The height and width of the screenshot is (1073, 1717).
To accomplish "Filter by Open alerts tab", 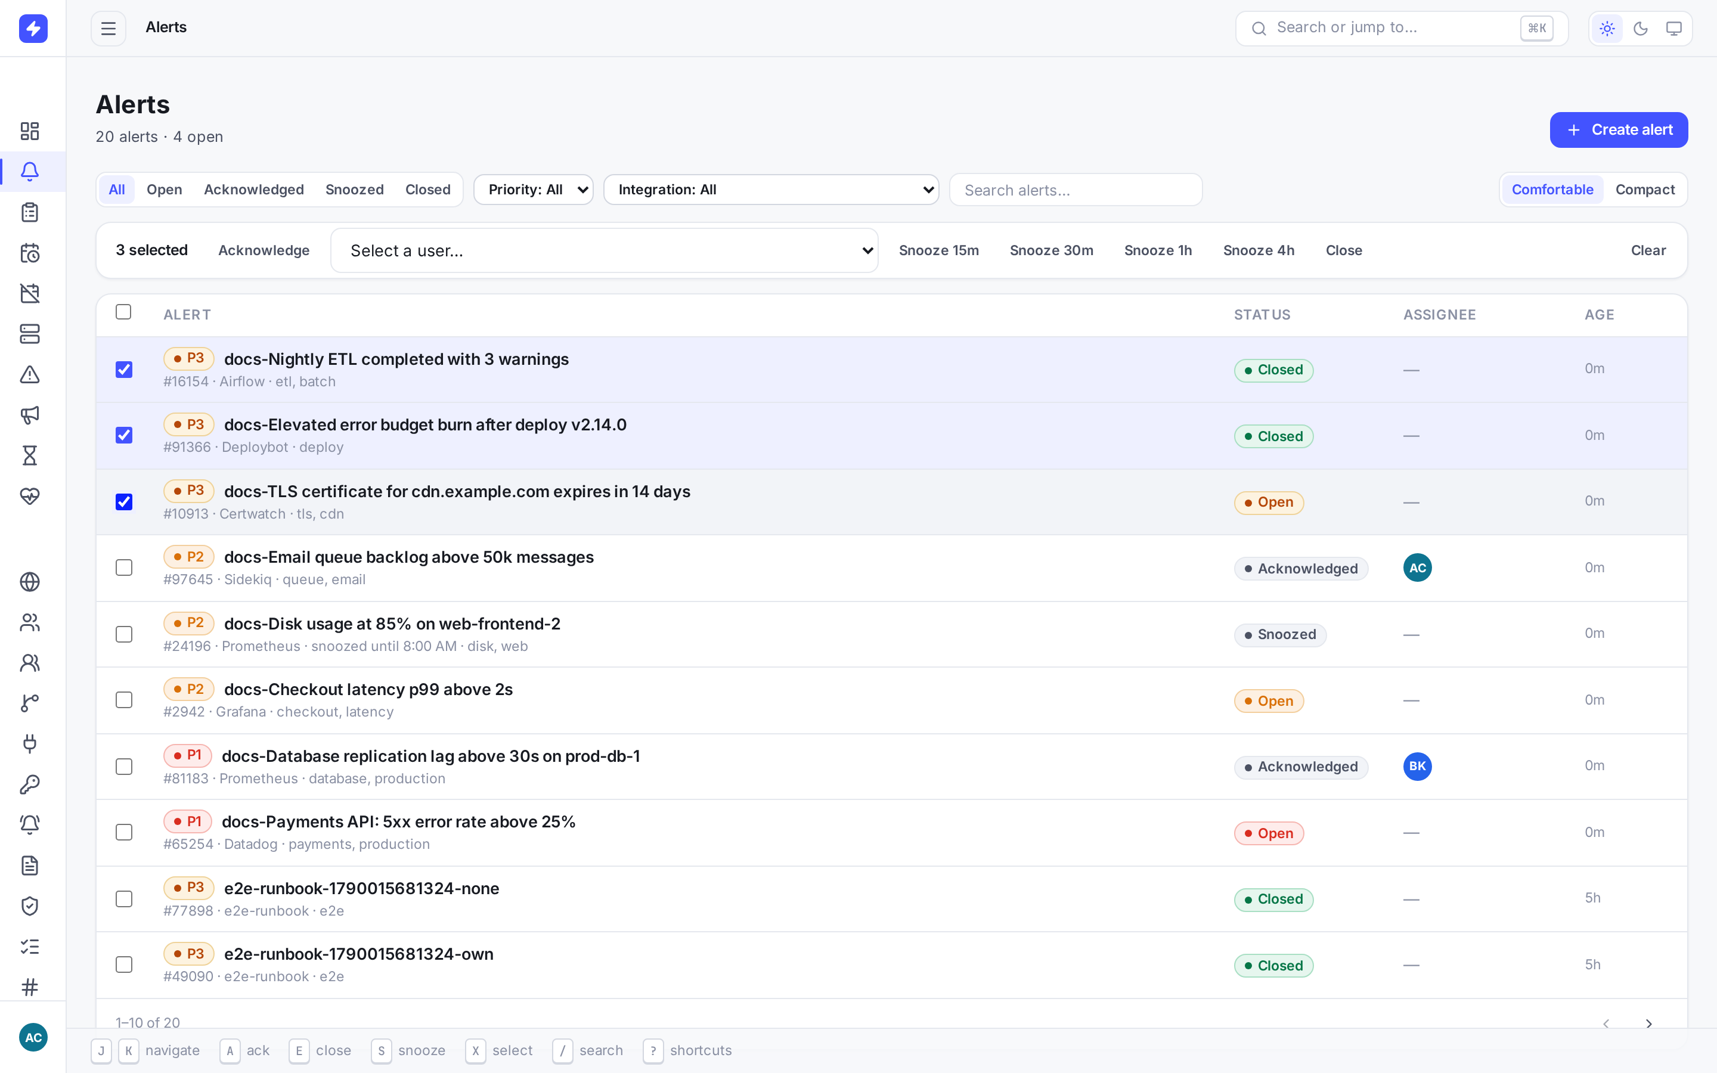I will [165, 190].
